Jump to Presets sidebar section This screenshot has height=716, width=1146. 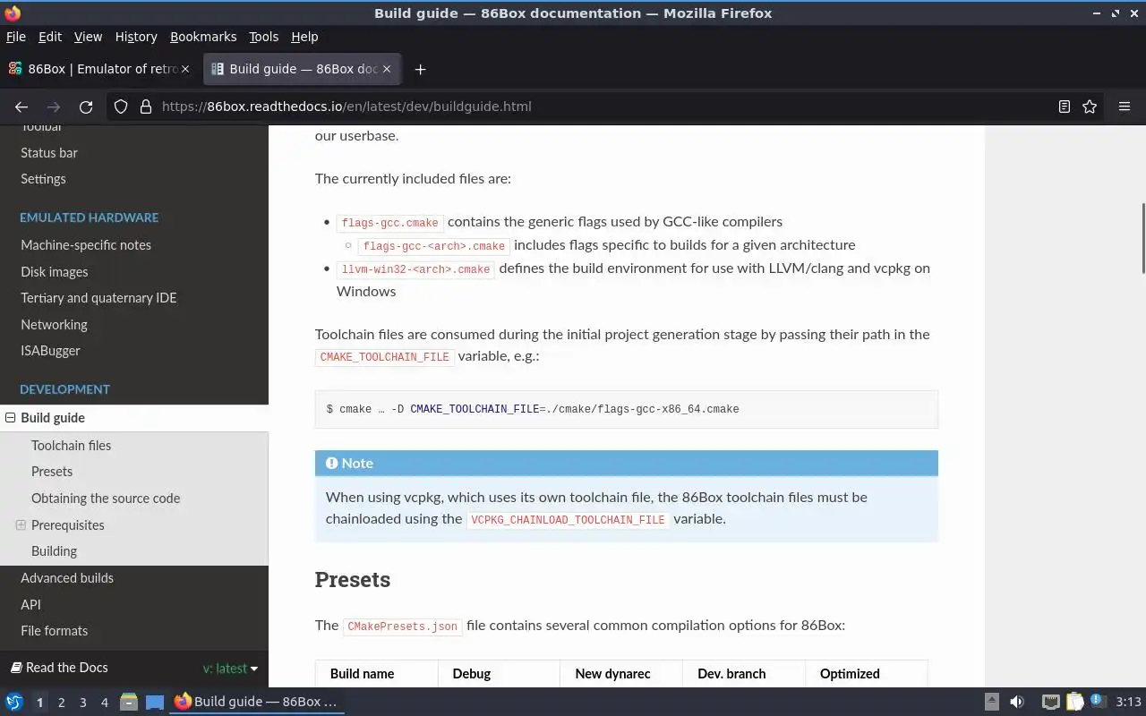coord(52,472)
